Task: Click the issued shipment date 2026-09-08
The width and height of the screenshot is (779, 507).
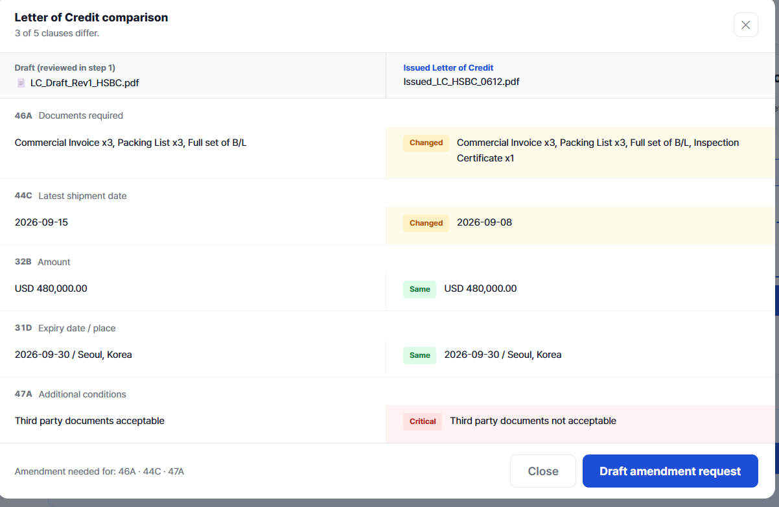Action: click(x=484, y=222)
